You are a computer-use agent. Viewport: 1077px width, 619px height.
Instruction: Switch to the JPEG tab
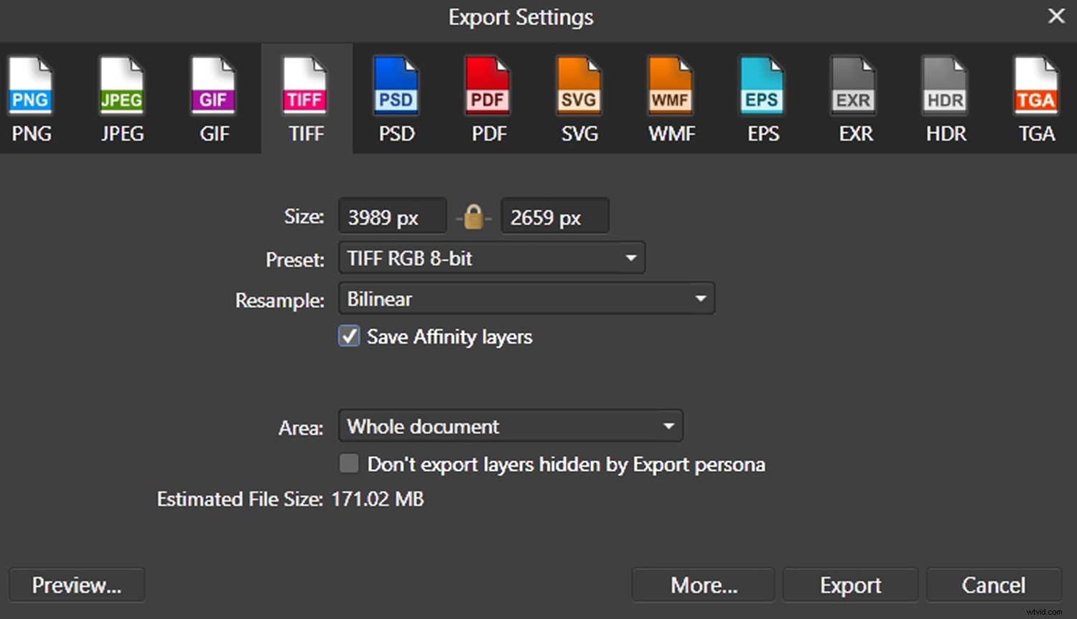[122, 98]
